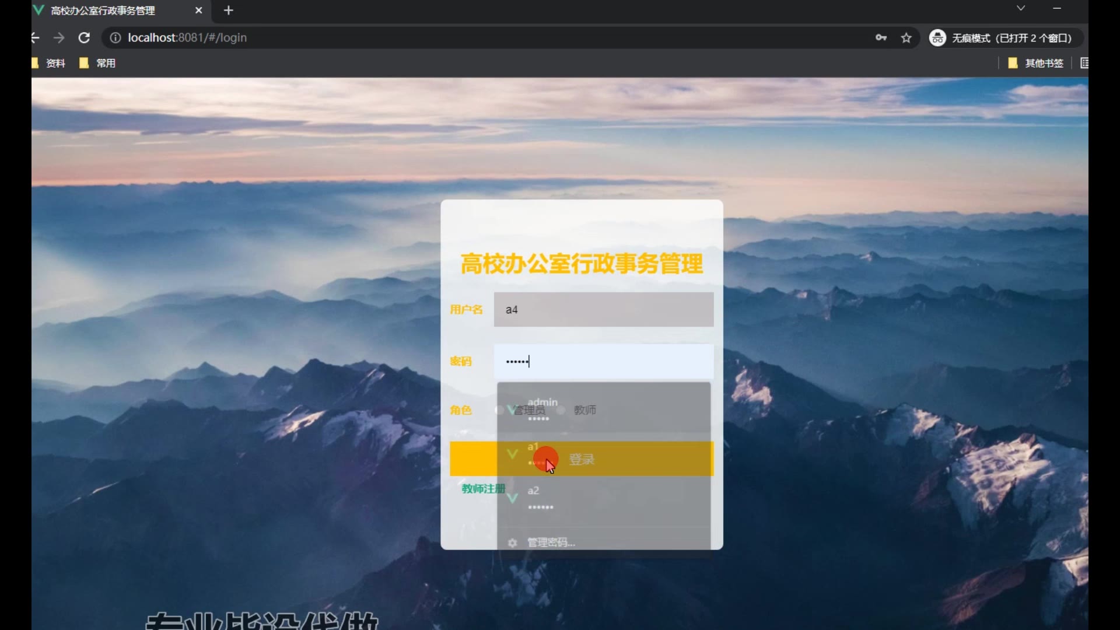Click the back navigation arrow
The height and width of the screenshot is (630, 1120).
[x=36, y=38]
